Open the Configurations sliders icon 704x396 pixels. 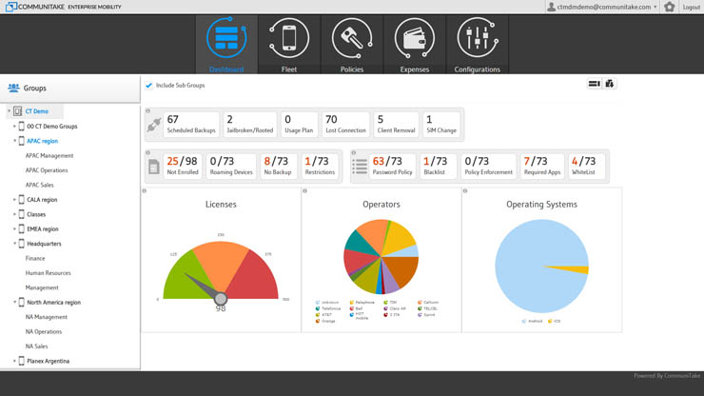click(x=477, y=40)
